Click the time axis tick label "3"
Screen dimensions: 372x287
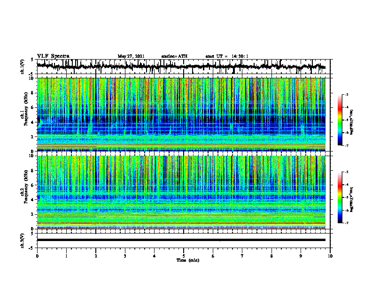pyautogui.click(x=125, y=256)
